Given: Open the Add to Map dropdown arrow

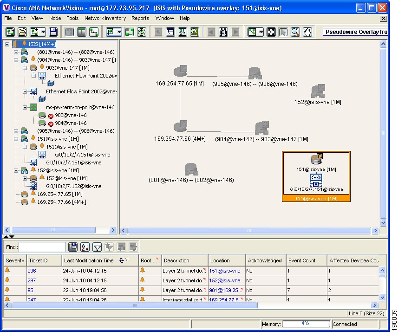Looking at the screenshot, I should 43,32.
